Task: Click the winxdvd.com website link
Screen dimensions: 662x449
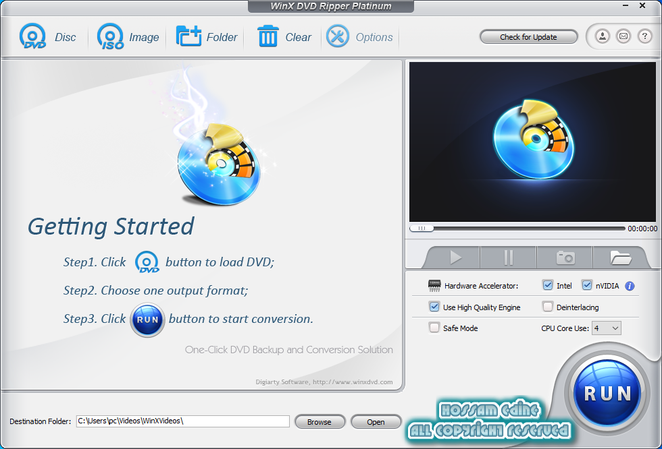Action: pyautogui.click(x=353, y=382)
